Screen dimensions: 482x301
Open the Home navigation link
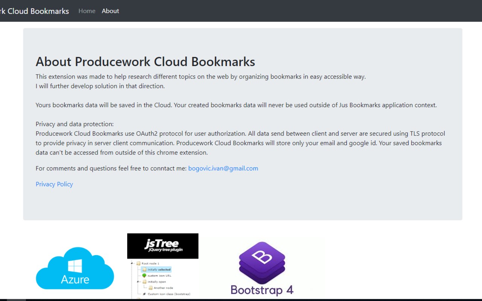pyautogui.click(x=87, y=11)
